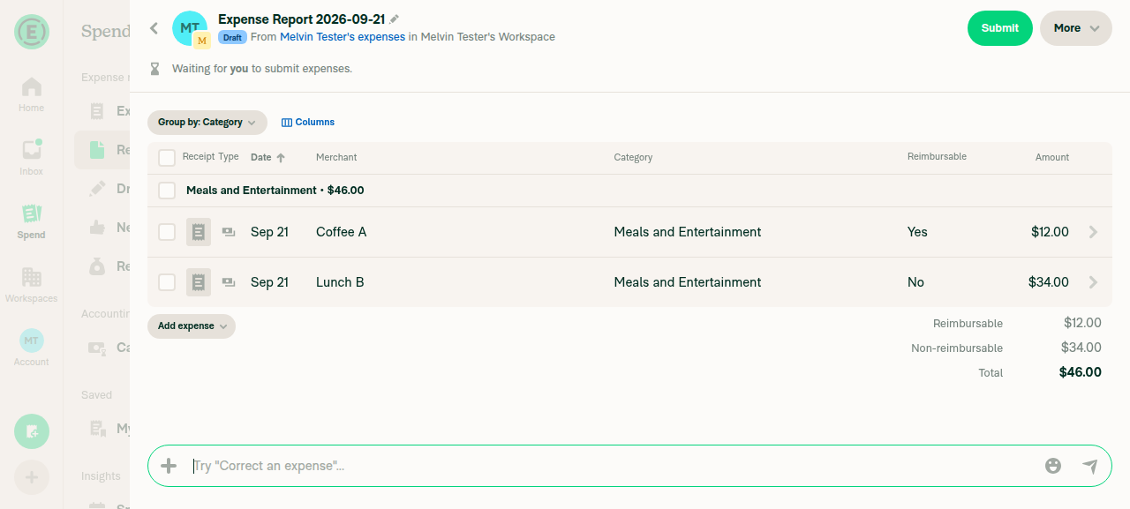Click the Non-reimbursable summary label
1130x509 pixels.
957,348
